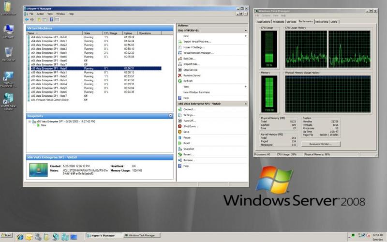Take a Snapshot of selected VM

pyautogui.click(x=189, y=149)
